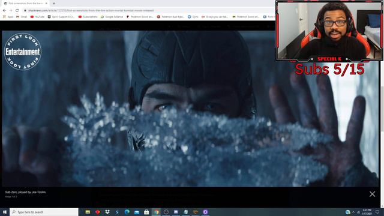Click the site info lock icon
Viewport: 384px width, 216px height.
coord(25,11)
